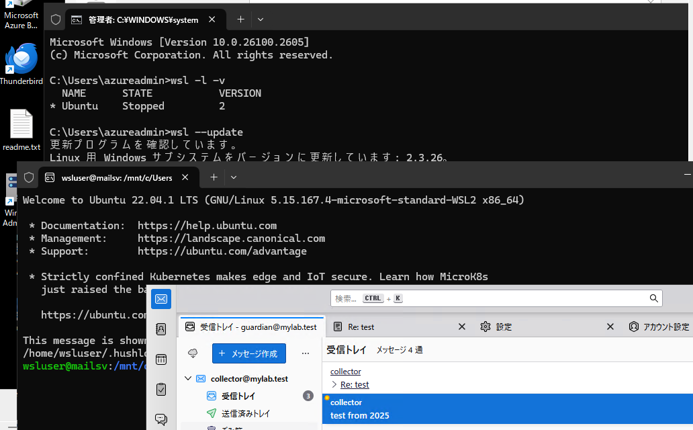Open the Thunderbird desktop shortcut
Screen dimensions: 693x430
(21, 63)
